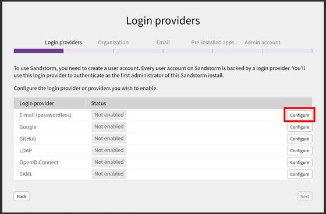Select the Organization step label
The height and width of the screenshot is (214, 326).
click(113, 43)
